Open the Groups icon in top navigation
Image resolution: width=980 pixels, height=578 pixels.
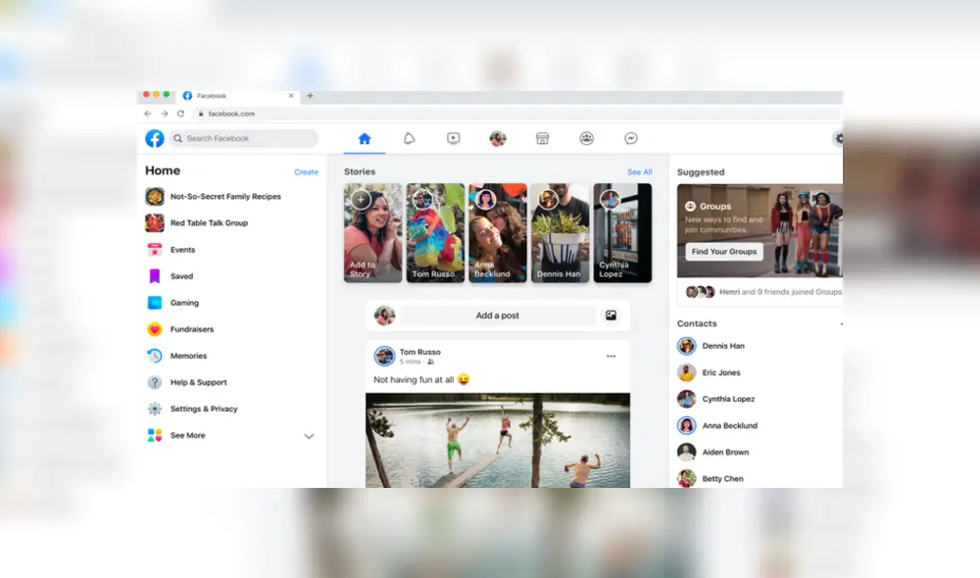(x=586, y=138)
